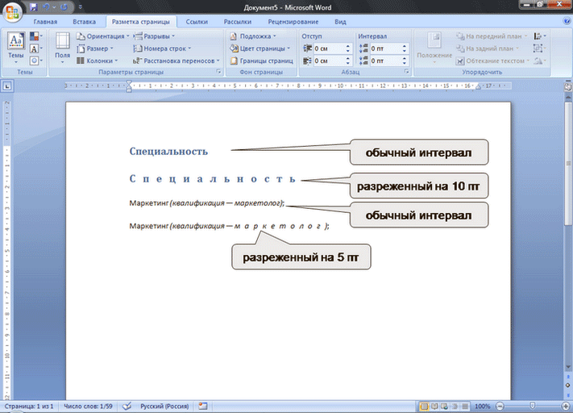Open Расстановка переносов hyphenation menu

[x=176, y=60]
